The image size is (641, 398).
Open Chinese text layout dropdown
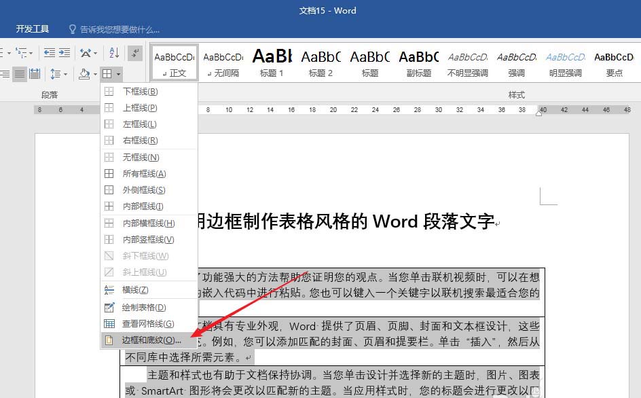pos(88,52)
